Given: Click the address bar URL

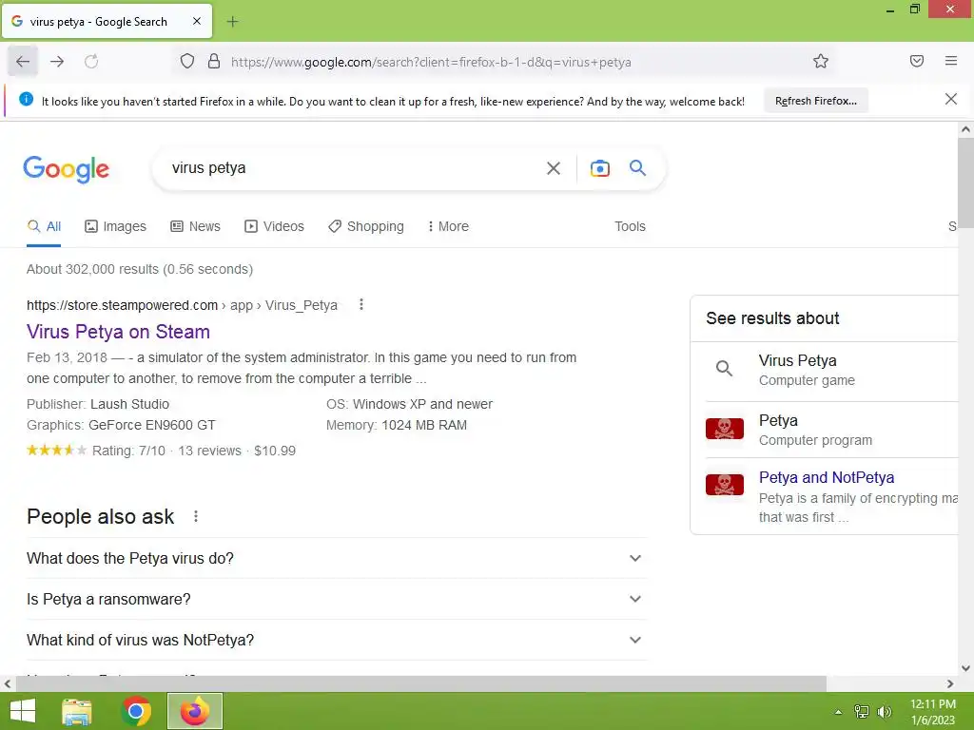Looking at the screenshot, I should pyautogui.click(x=431, y=62).
